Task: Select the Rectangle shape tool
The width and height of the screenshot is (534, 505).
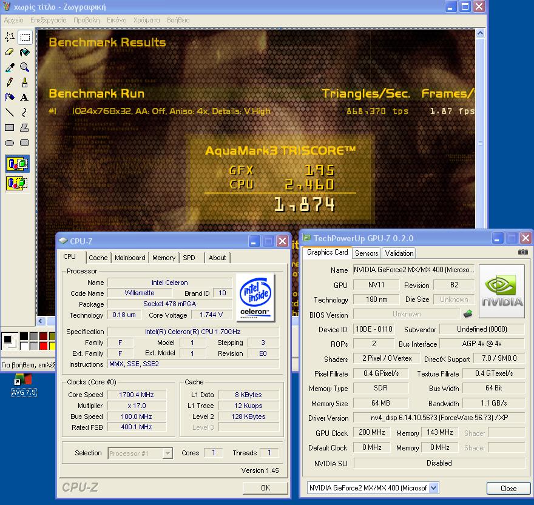Action: pyautogui.click(x=10, y=127)
